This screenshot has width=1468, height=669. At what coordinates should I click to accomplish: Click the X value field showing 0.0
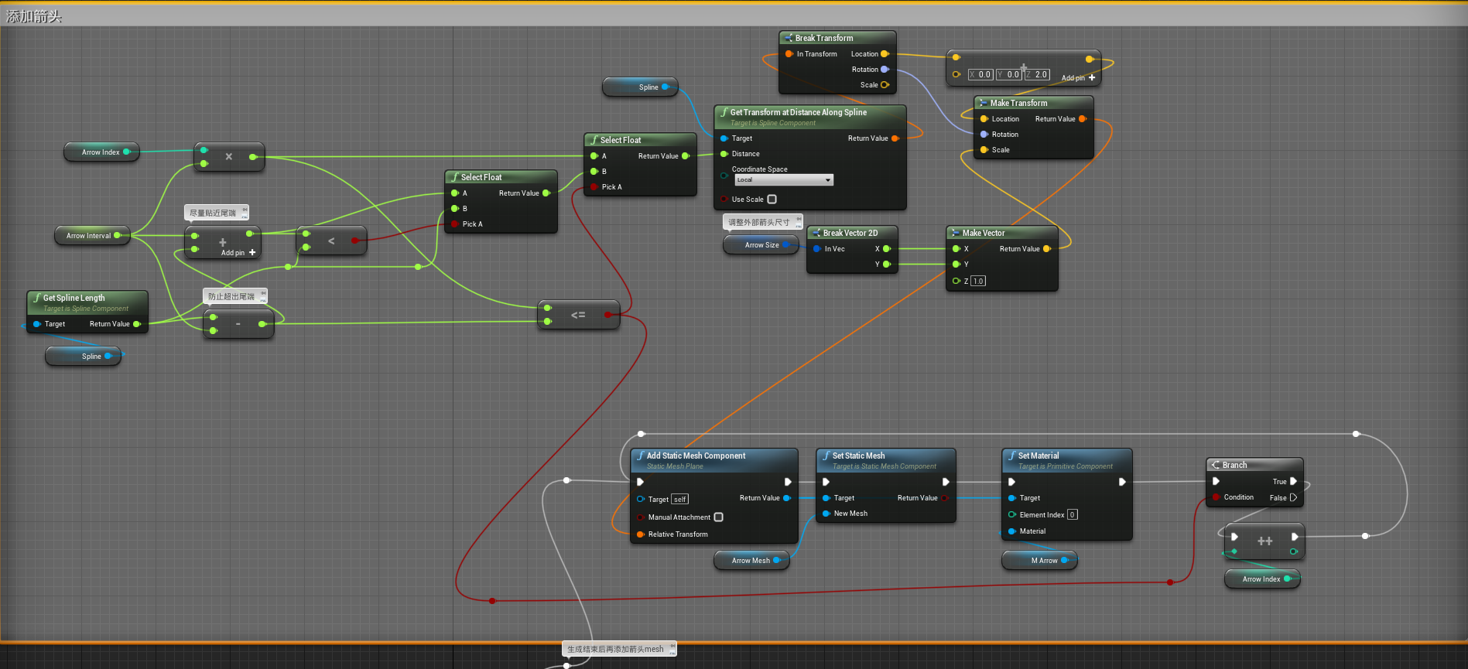coord(980,75)
